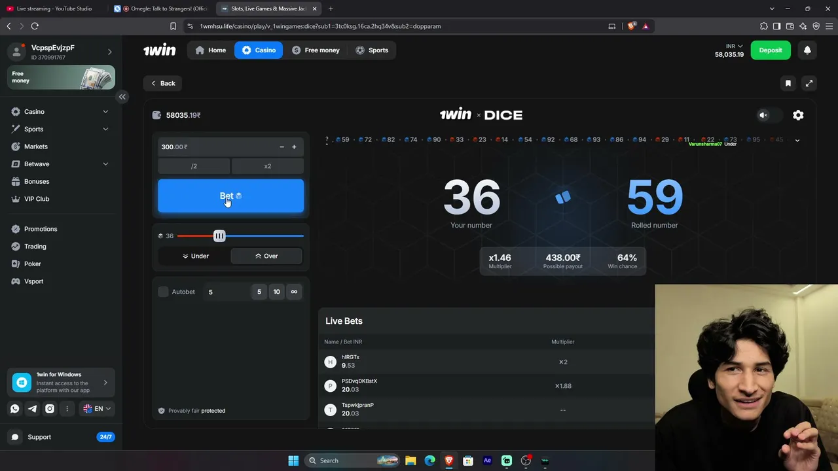This screenshot has width=838, height=471.
Task: Open Brave Leo AI sparkle icon
Action: pyautogui.click(x=803, y=26)
